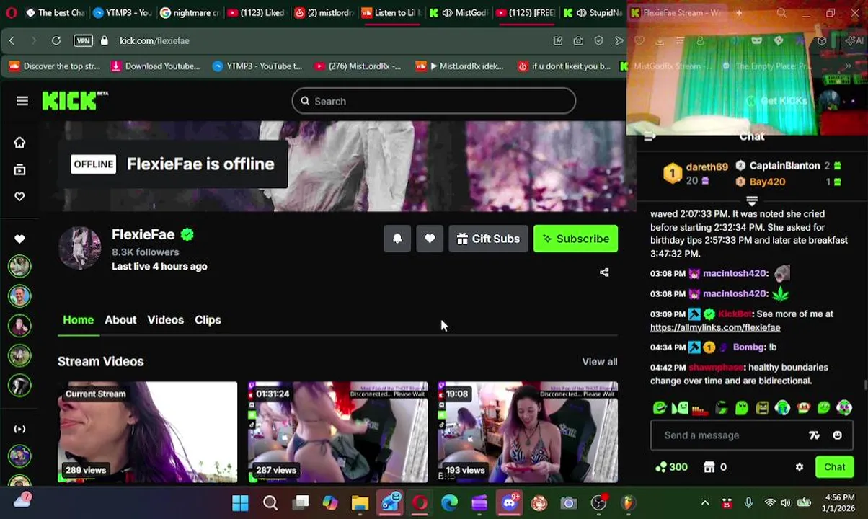Show hidden system tray icons

705,503
